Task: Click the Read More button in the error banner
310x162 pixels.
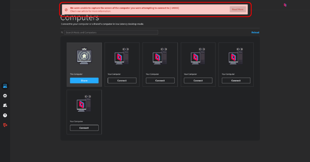Action: [x=238, y=9]
